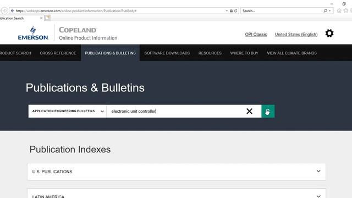
Task: Go to Where To Buy
Action: pyautogui.click(x=244, y=53)
